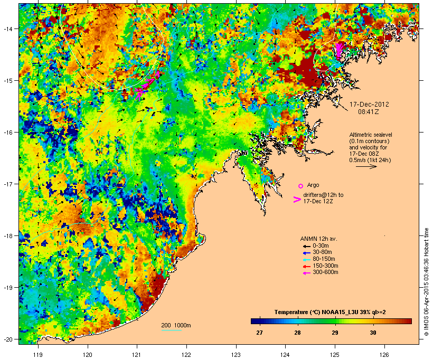Click the 28 colorbar tick label
433x359 pixels.
(297, 333)
